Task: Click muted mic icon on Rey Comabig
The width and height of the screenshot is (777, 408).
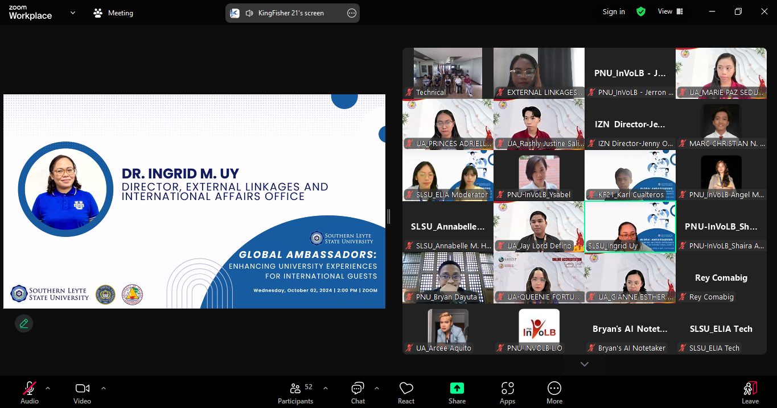Action: 683,297
